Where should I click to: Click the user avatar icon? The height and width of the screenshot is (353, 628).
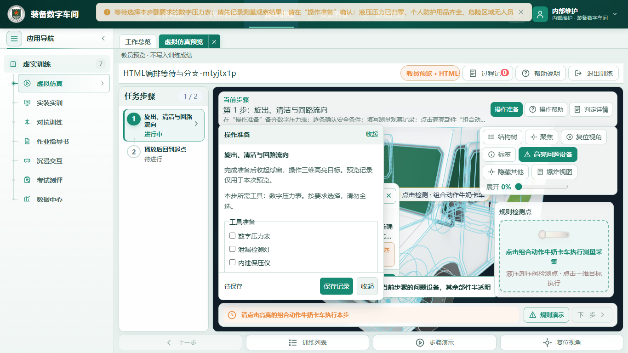tap(540, 14)
